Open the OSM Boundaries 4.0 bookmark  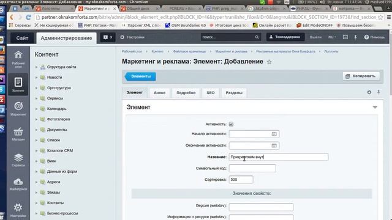pyautogui.click(x=186, y=25)
